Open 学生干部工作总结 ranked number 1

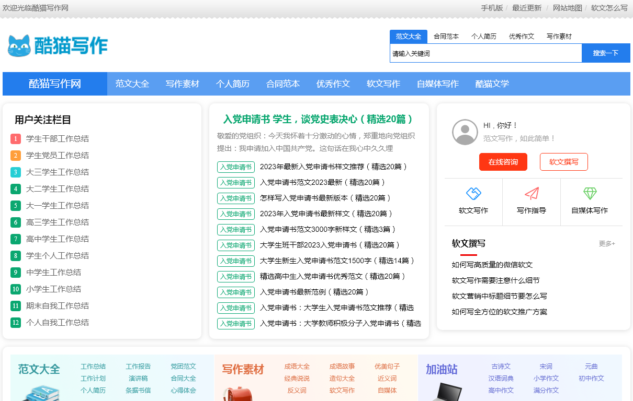coord(58,139)
